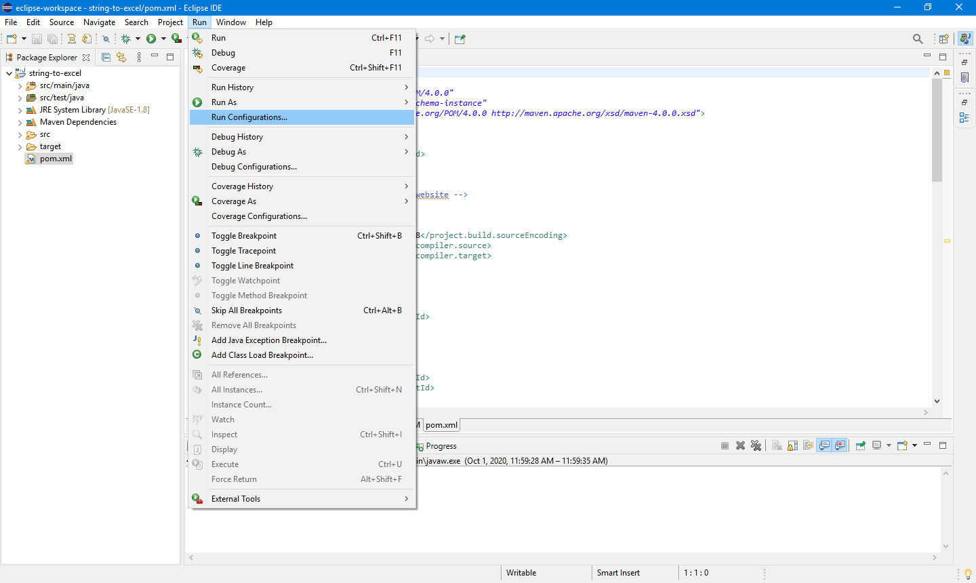Screen dimensions: 976x583
Task: Click the search magnifier in the toolbar
Action: (918, 39)
